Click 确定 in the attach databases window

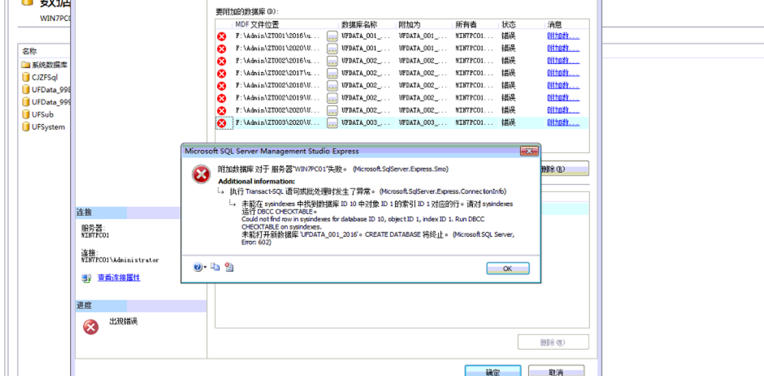point(492,372)
